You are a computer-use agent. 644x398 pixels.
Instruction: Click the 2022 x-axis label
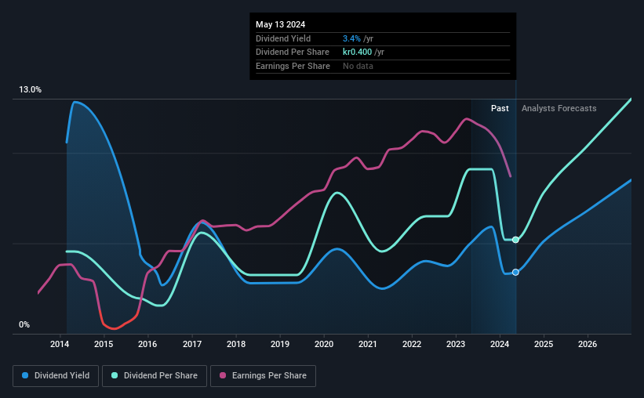[412, 344]
